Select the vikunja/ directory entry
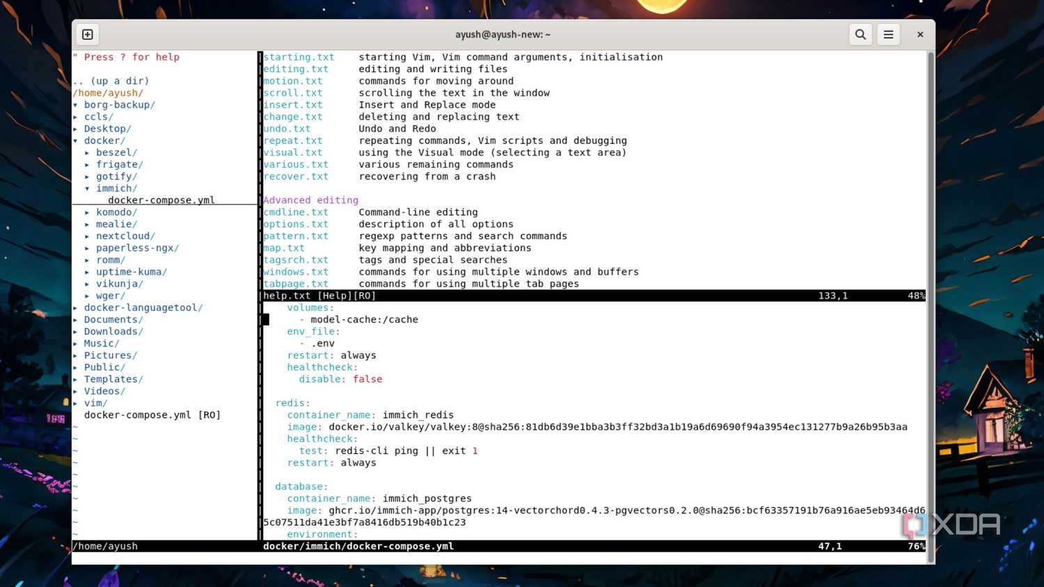 pyautogui.click(x=120, y=284)
